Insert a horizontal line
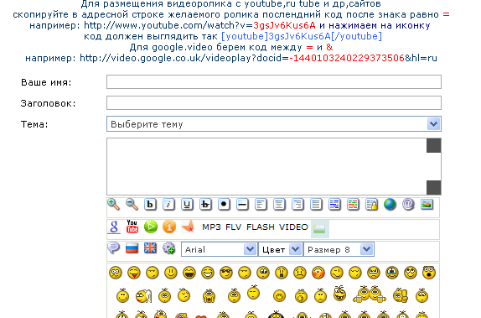 242,205
